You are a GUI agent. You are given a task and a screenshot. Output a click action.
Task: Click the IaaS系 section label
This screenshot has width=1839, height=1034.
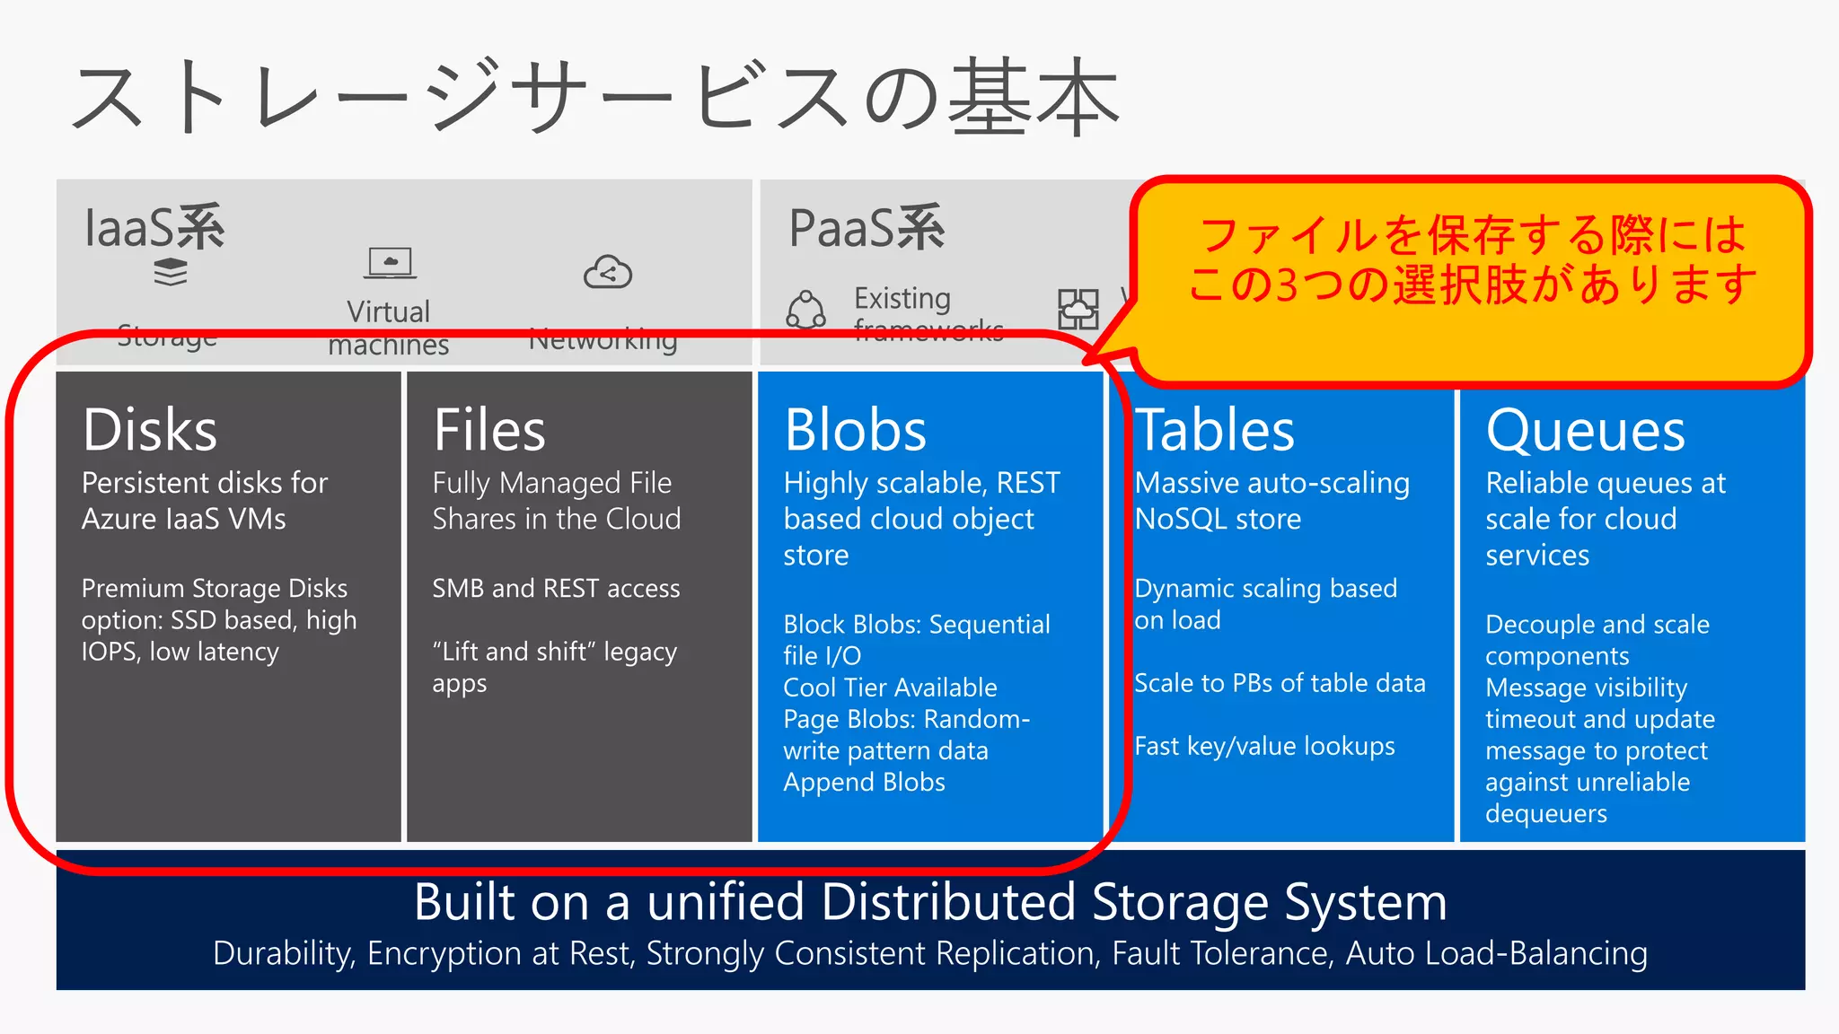(x=154, y=227)
